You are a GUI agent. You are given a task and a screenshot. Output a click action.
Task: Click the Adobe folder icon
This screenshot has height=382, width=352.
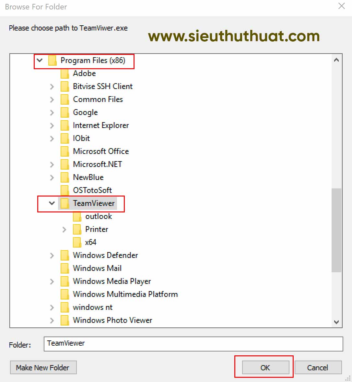point(65,73)
